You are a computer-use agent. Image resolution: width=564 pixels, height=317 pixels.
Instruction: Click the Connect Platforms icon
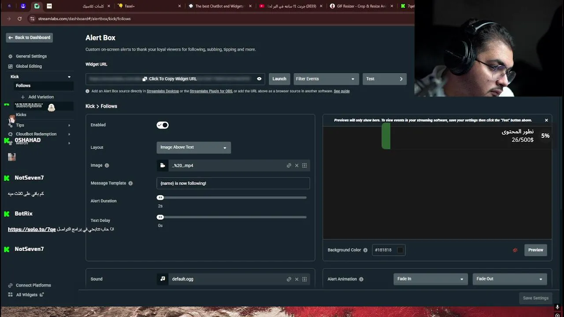pos(10,285)
